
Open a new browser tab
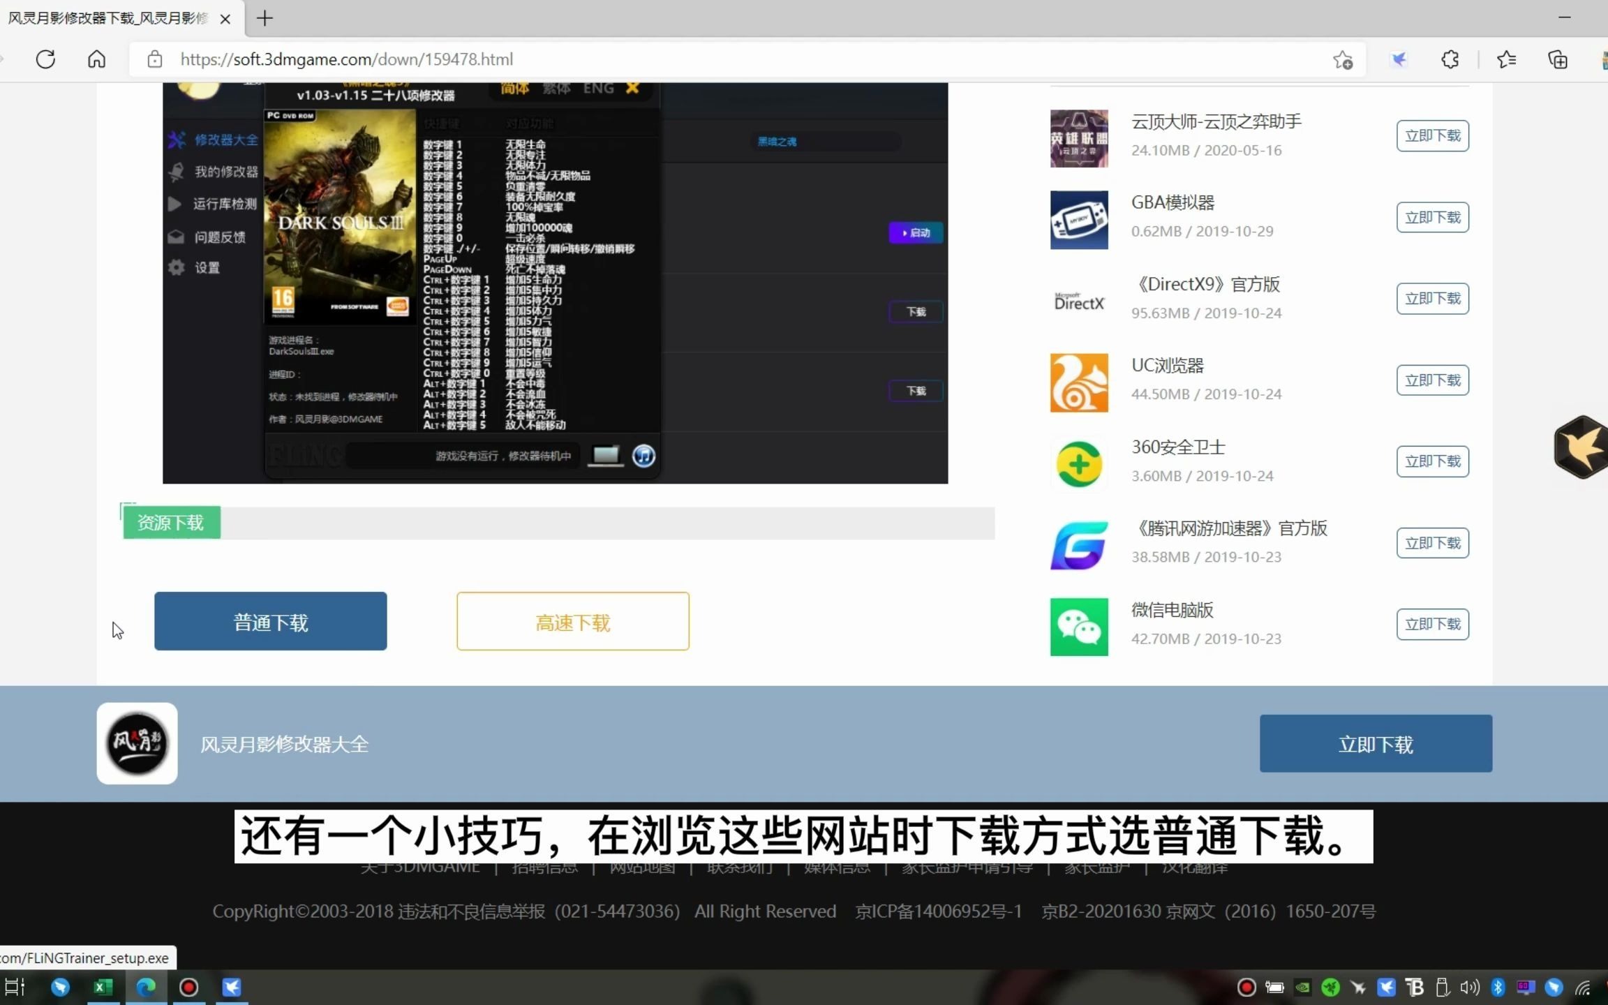click(x=265, y=18)
